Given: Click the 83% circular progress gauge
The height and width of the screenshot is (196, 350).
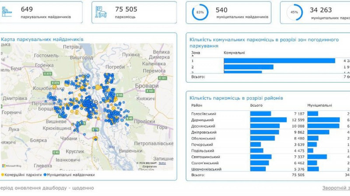Looking at the screenshot, I should [x=200, y=12].
